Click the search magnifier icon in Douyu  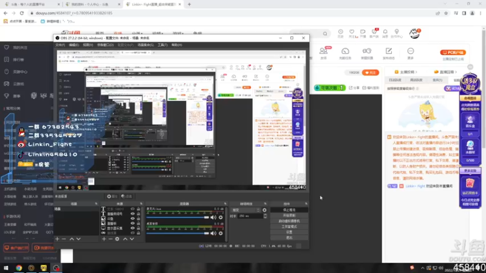tap(325, 33)
